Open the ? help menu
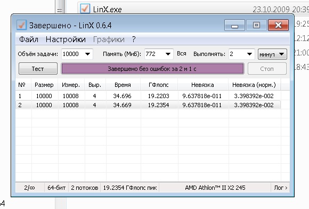 pyautogui.click(x=134, y=39)
